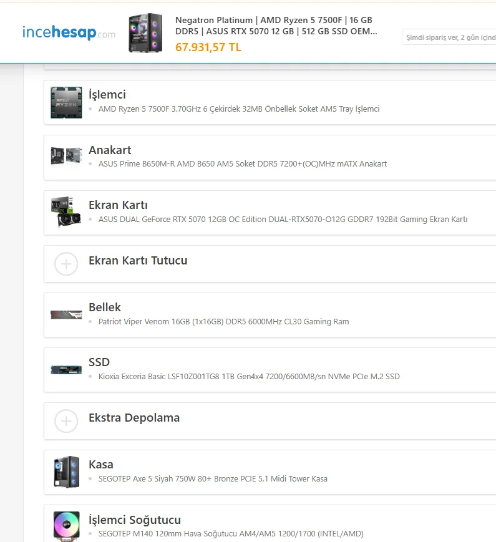Click the AMD Ryzen processor image
Screen dimensions: 496x542
coord(66,102)
